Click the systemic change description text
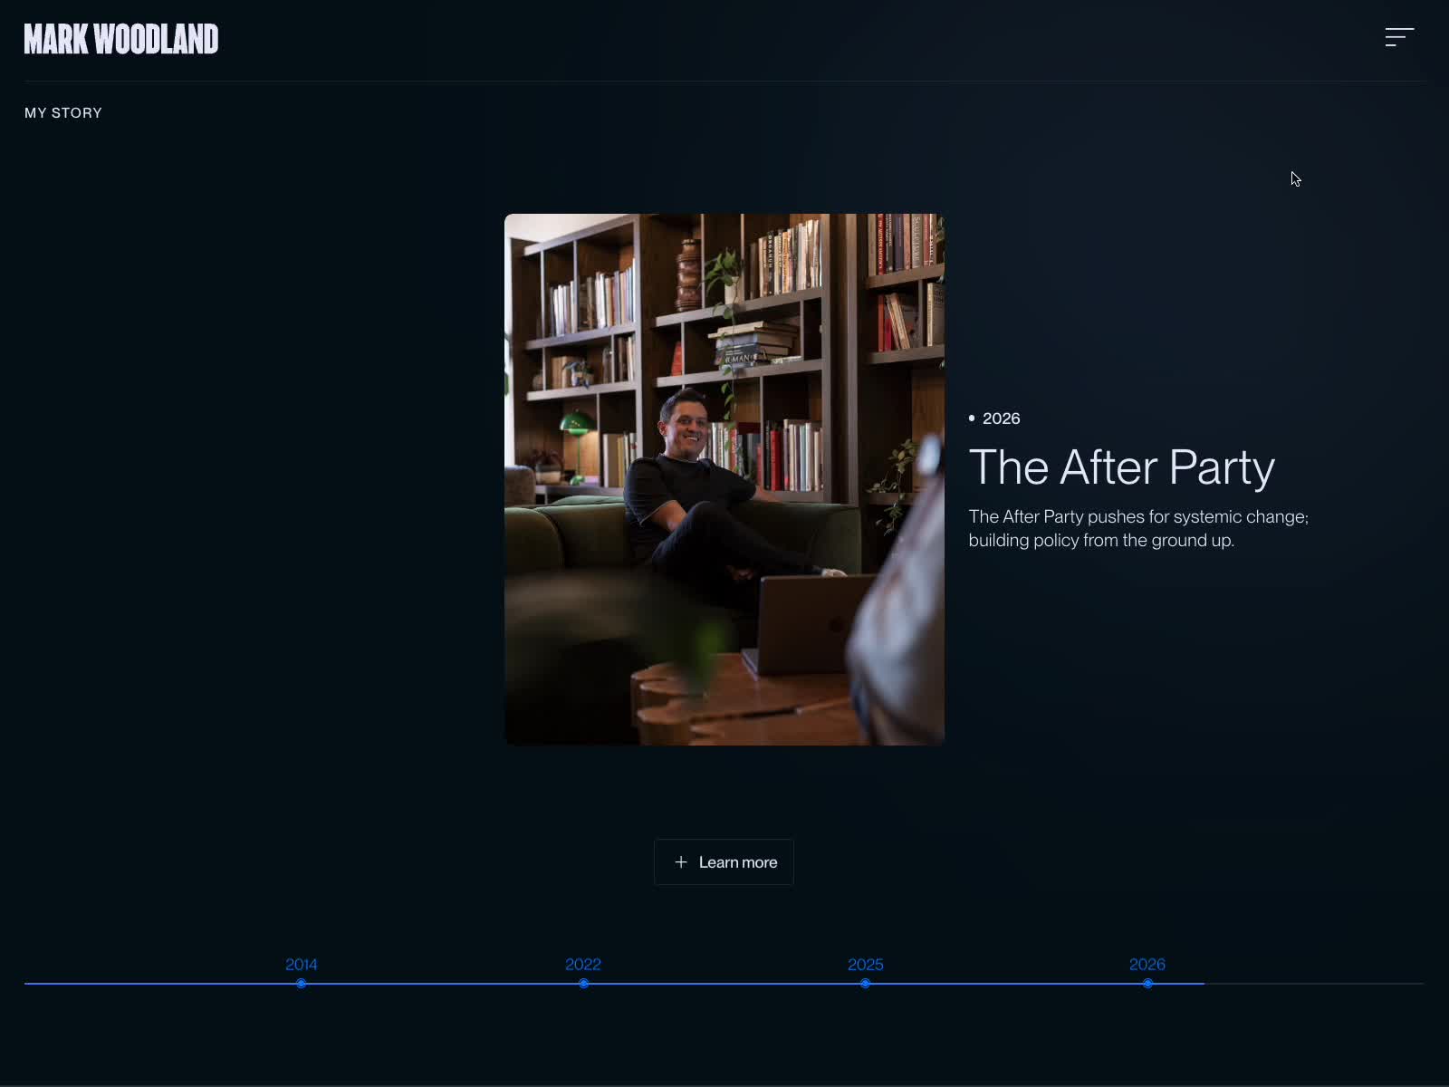The image size is (1449, 1087). (1138, 528)
